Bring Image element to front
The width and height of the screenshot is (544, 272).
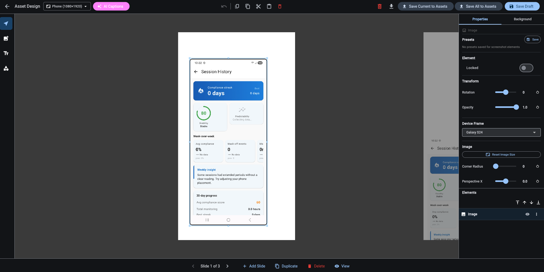pyautogui.click(x=518, y=202)
